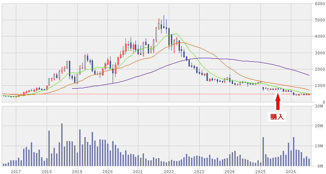The image size is (326, 174).
Task: Select the 4000 price axis label
Action: (x=320, y=36)
